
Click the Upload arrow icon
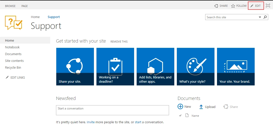(201, 107)
